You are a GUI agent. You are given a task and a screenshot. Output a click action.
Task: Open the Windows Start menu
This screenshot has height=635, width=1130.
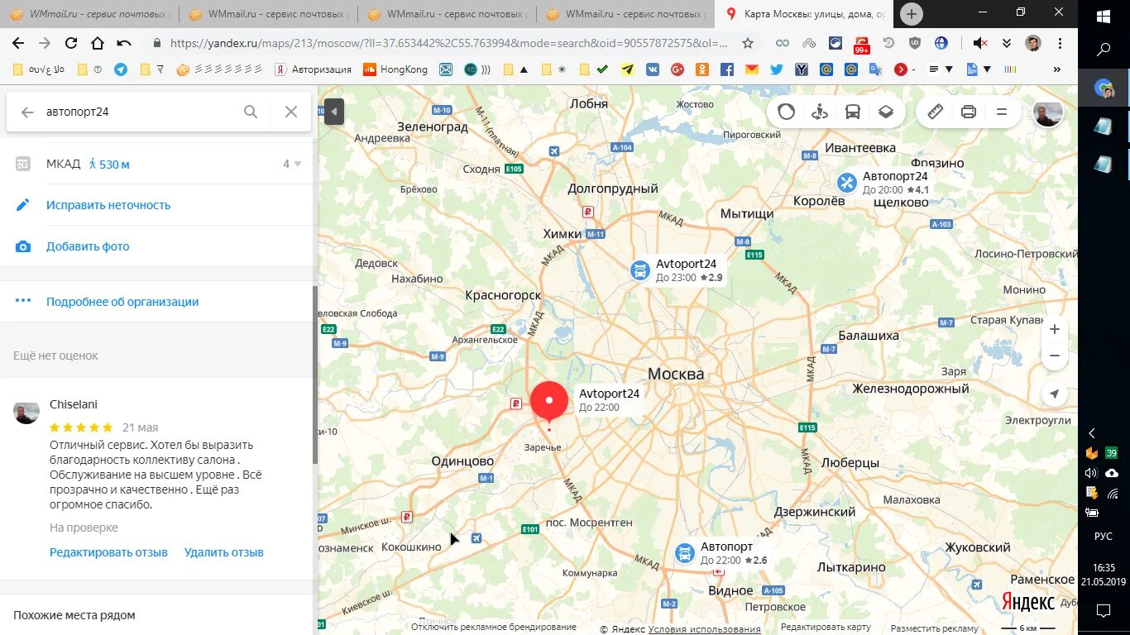click(1104, 17)
